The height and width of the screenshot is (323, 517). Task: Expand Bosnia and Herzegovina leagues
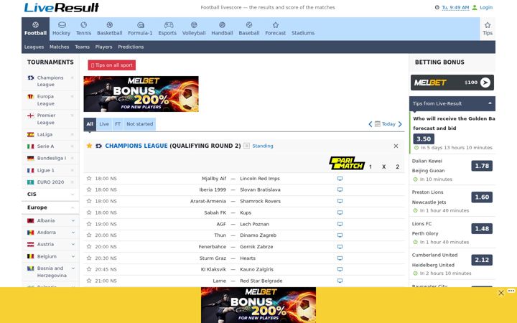tap(73, 268)
